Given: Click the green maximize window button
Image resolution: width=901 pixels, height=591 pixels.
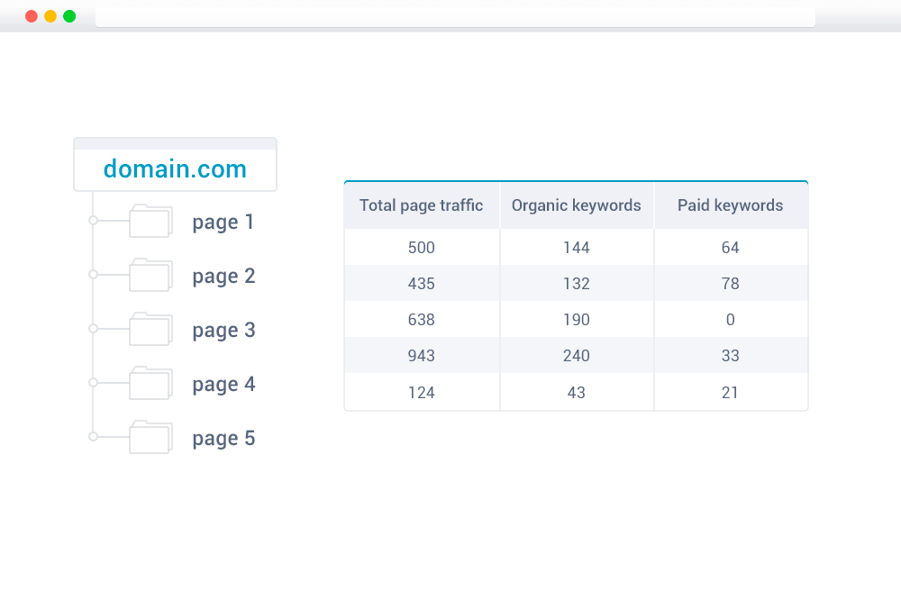Looking at the screenshot, I should coord(69,16).
